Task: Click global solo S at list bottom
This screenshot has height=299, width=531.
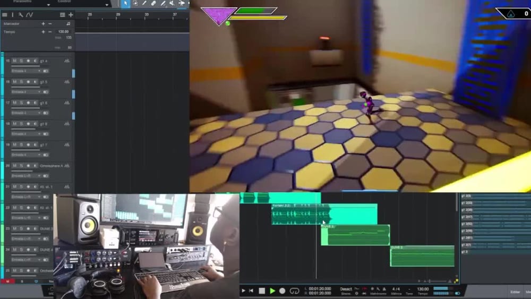Action: point(22,281)
